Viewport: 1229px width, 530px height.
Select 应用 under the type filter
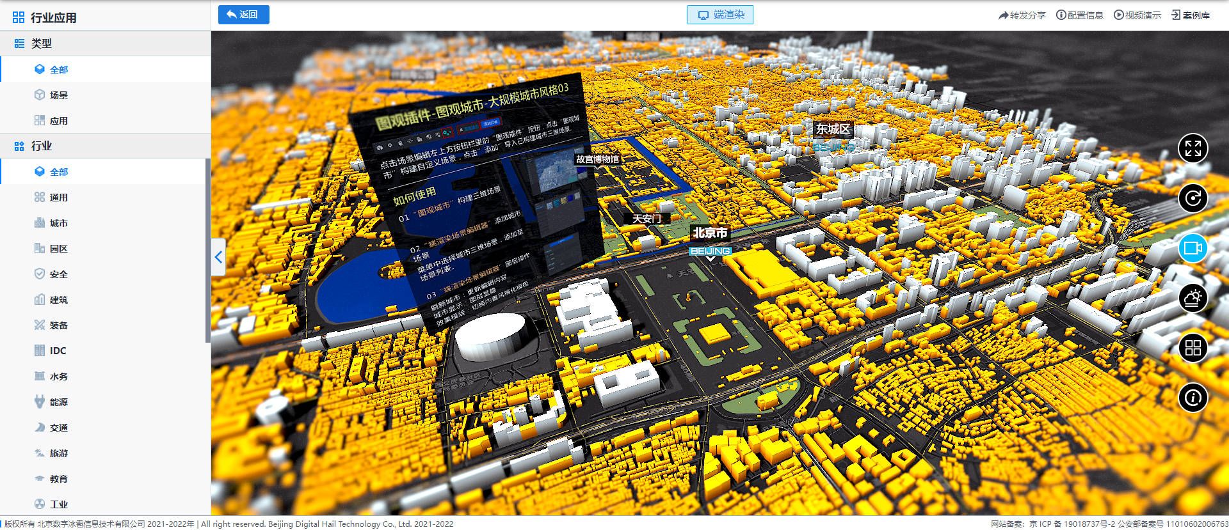tap(58, 121)
